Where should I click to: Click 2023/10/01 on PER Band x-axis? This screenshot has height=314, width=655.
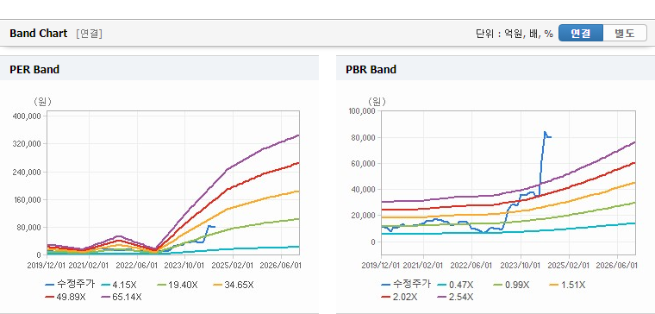[184, 266]
